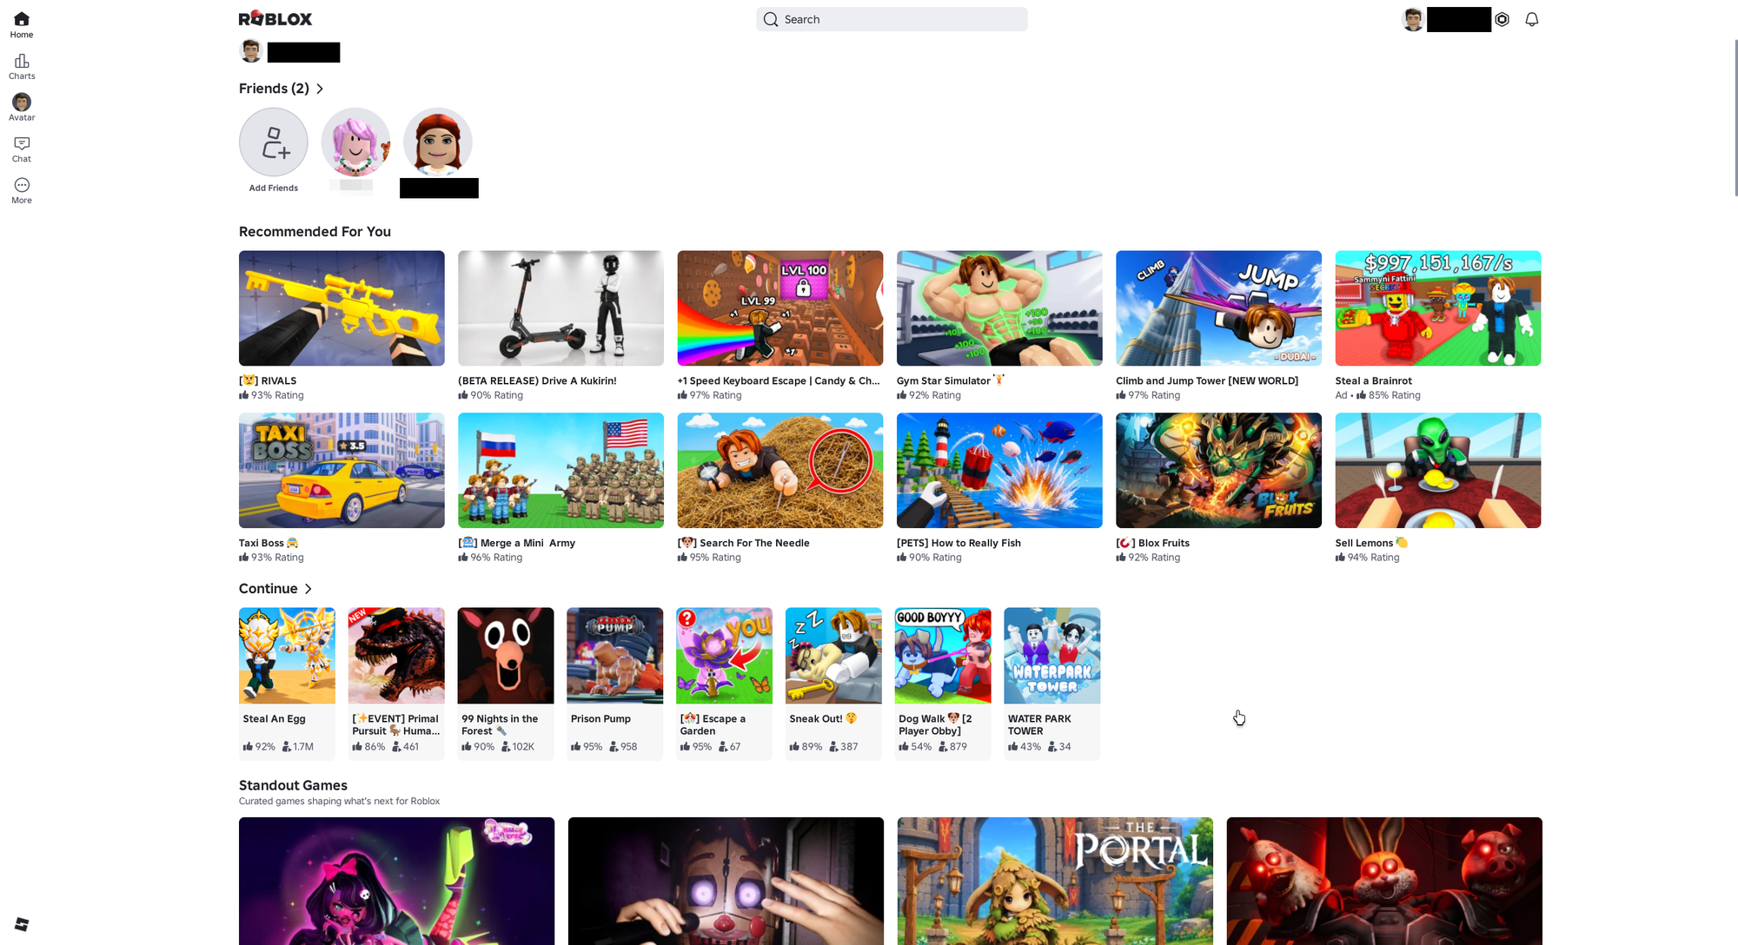Screen dimensions: 1738x945
Task: Open the More menu icon in sidebar
Action: tap(22, 185)
